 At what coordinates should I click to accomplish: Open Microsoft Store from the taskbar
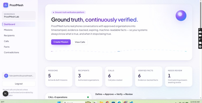pos(113,102)
